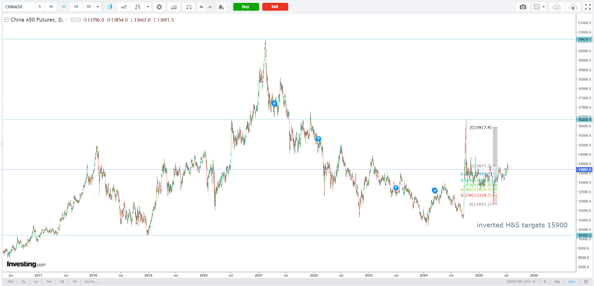Click the 2021 label on time axis
This screenshot has width=594, height=286.
coord(258,275)
